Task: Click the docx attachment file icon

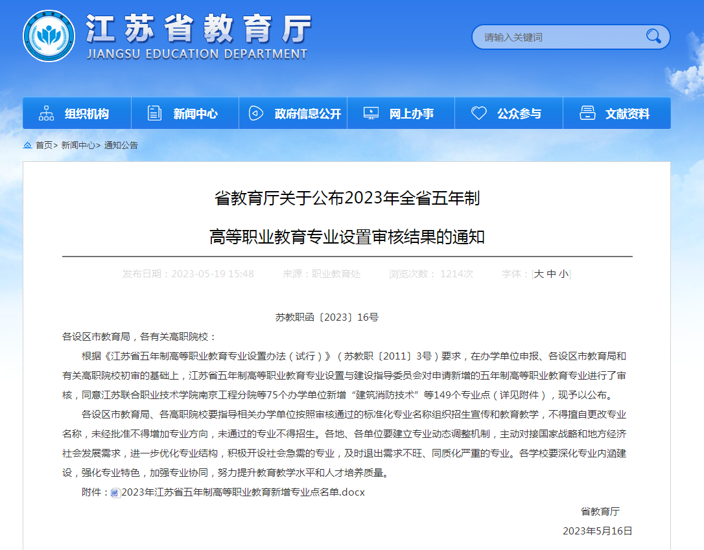Action: tap(115, 492)
